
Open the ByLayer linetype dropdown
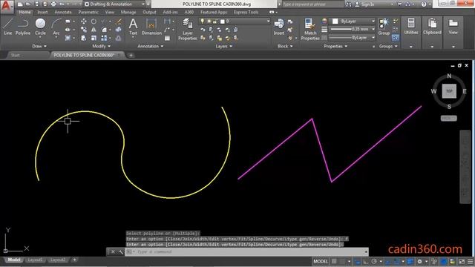[x=353, y=38]
